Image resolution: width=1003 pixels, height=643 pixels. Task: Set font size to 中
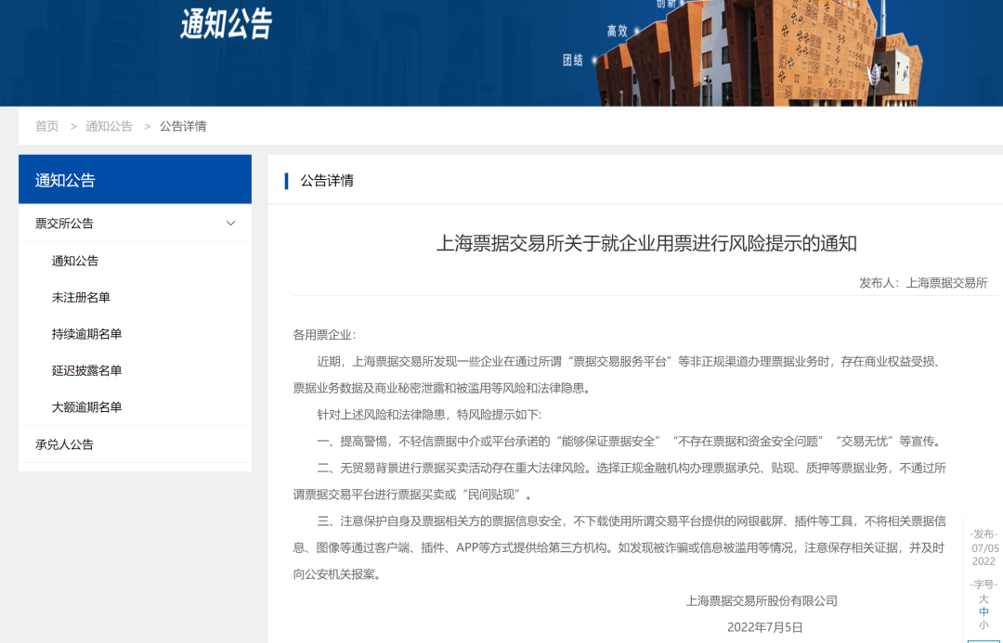tap(983, 611)
